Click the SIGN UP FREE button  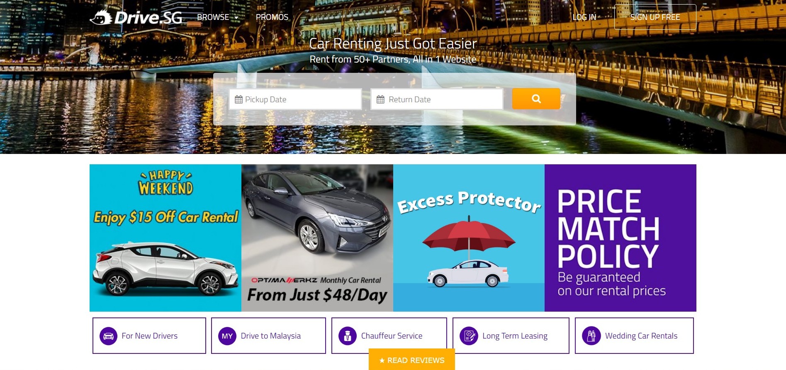click(x=655, y=17)
